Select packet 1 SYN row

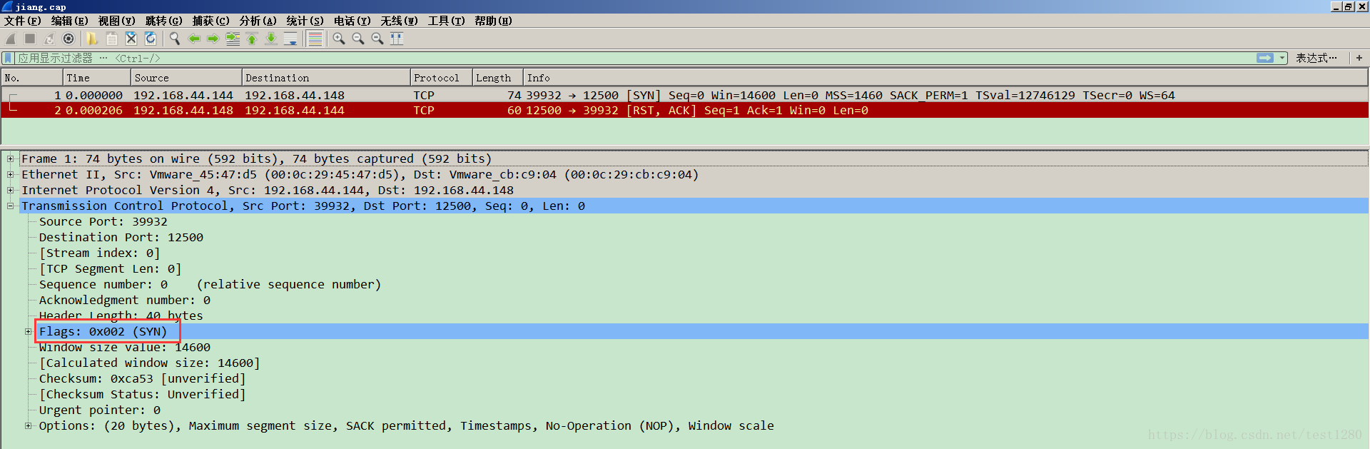pyautogui.click(x=685, y=95)
